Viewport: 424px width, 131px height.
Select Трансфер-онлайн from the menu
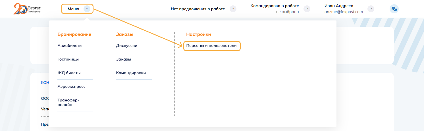(68, 102)
